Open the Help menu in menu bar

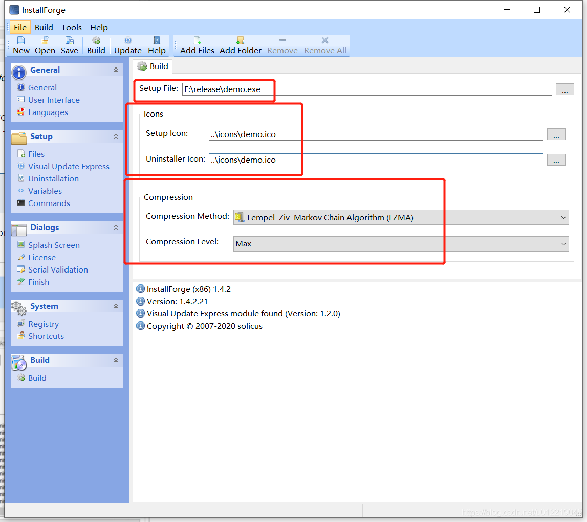(x=99, y=27)
